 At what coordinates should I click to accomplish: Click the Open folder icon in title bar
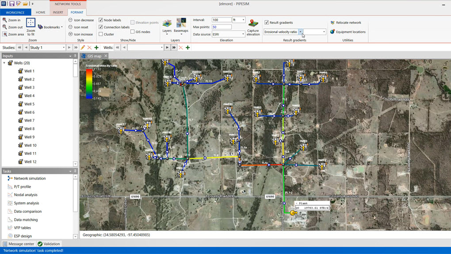[25, 4]
